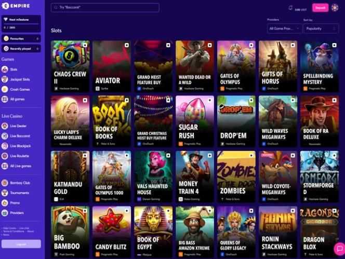Click the Log out button
This screenshot has width=345, height=259.
(x=21, y=244)
